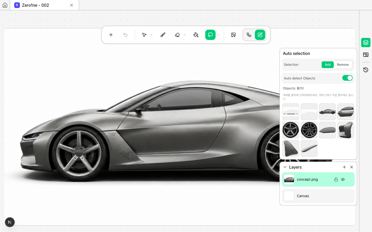
Task: Select the dark multi-spoke wheel object thumbnail
Action: point(309,130)
